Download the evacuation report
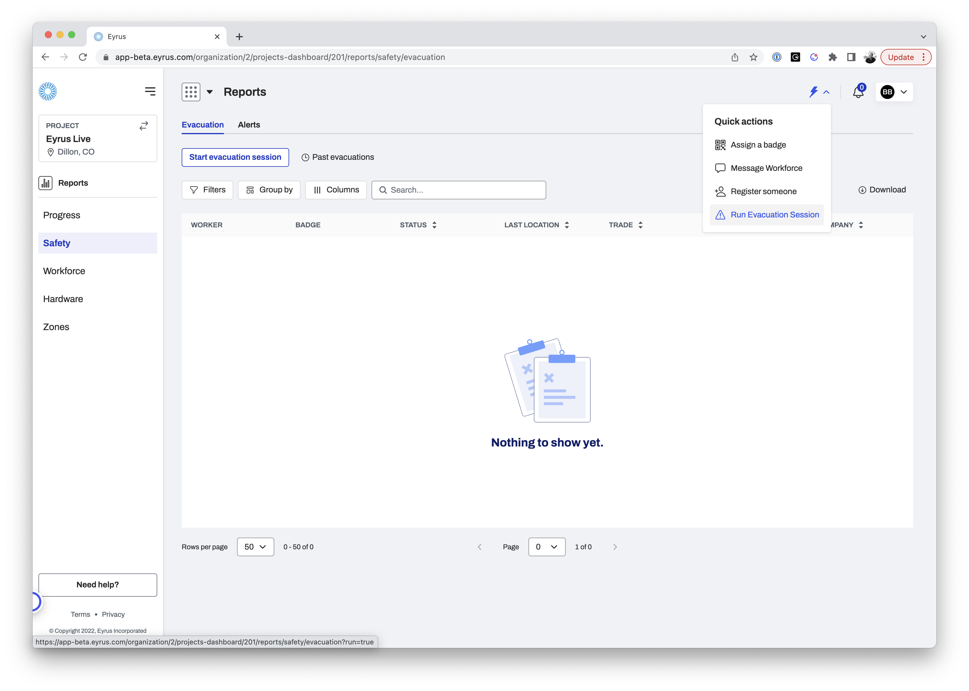Viewport: 969px width, 691px height. click(882, 190)
